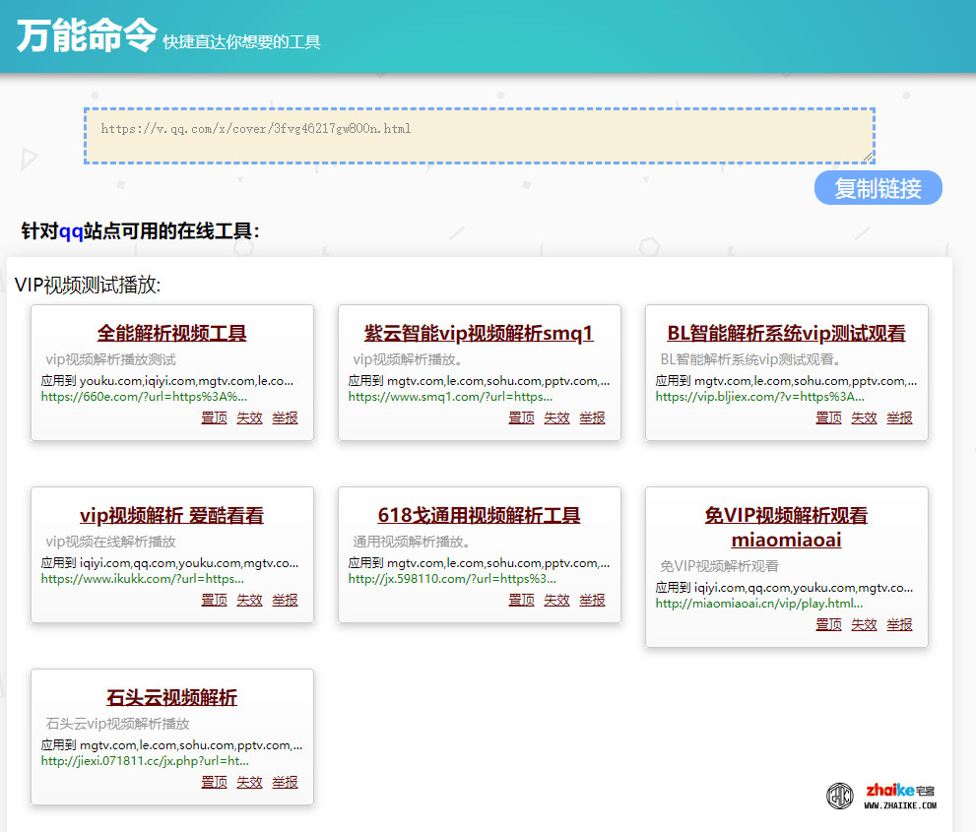Click 置顶 on the miaomiaoai card

click(829, 624)
